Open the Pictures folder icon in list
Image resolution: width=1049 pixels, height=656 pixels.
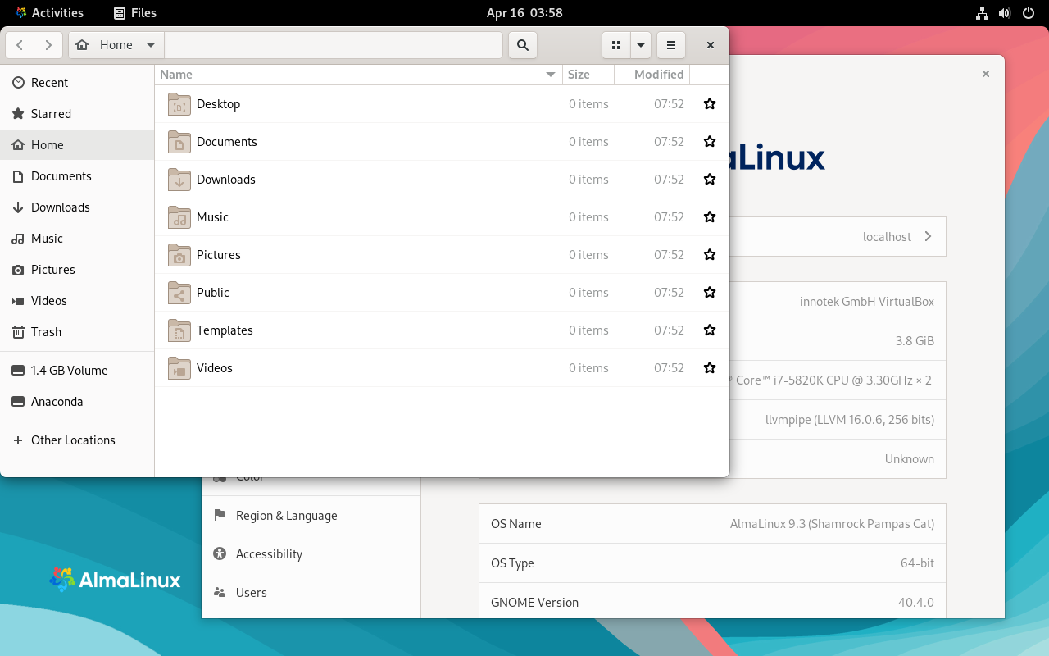click(179, 255)
